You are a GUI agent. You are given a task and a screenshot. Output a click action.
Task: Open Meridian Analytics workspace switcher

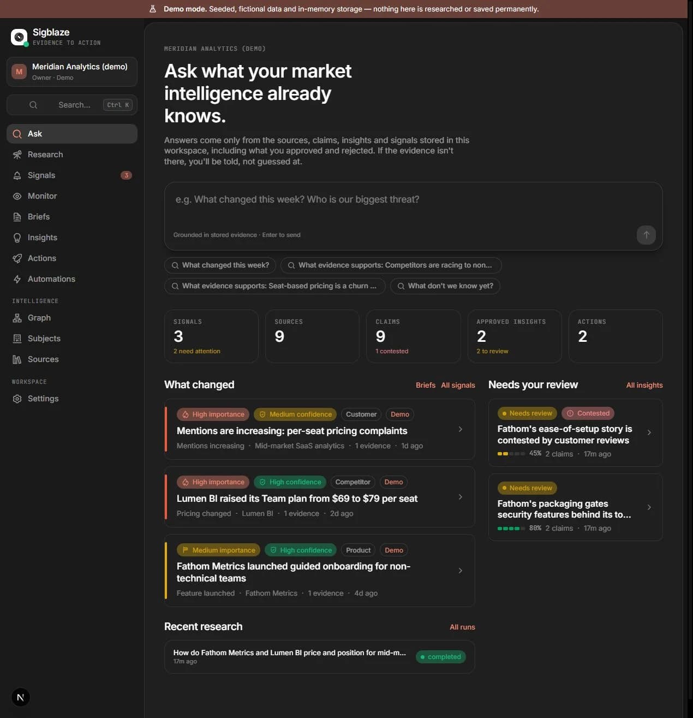click(x=72, y=72)
